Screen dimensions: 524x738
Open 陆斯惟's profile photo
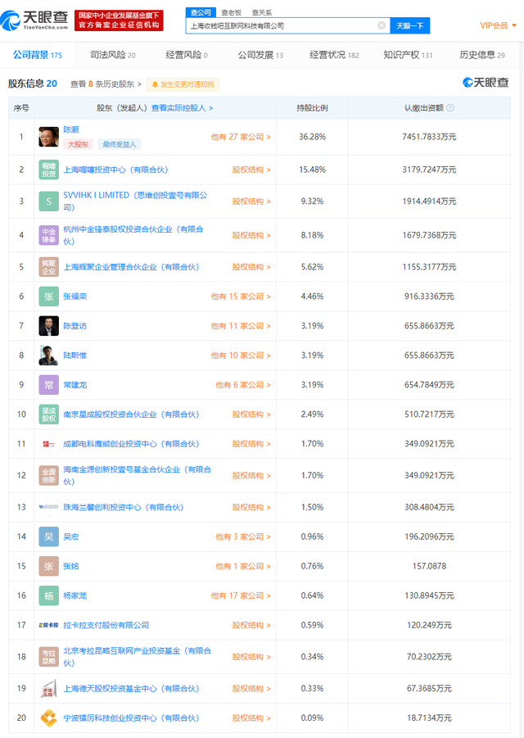pos(49,355)
